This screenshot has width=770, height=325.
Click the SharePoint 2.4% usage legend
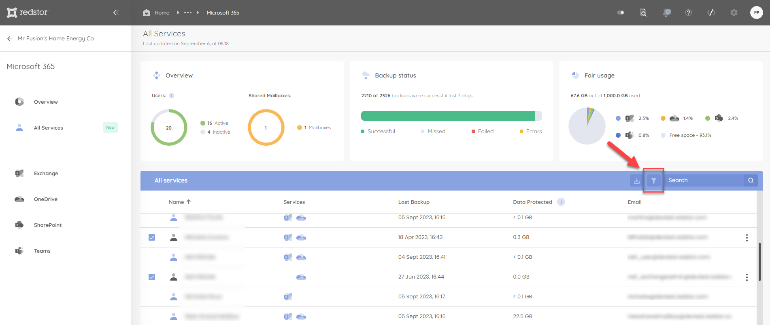[721, 118]
